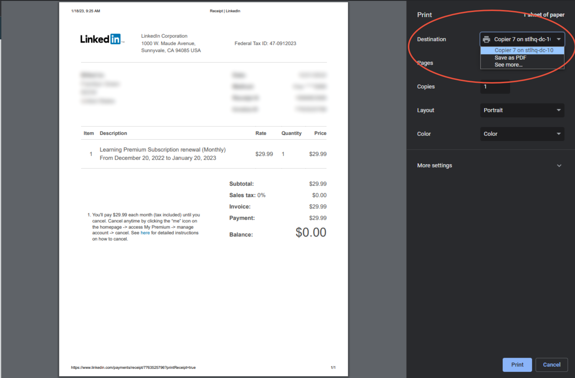Image resolution: width=575 pixels, height=378 pixels.
Task: Cancel the print dialog
Action: (552, 365)
